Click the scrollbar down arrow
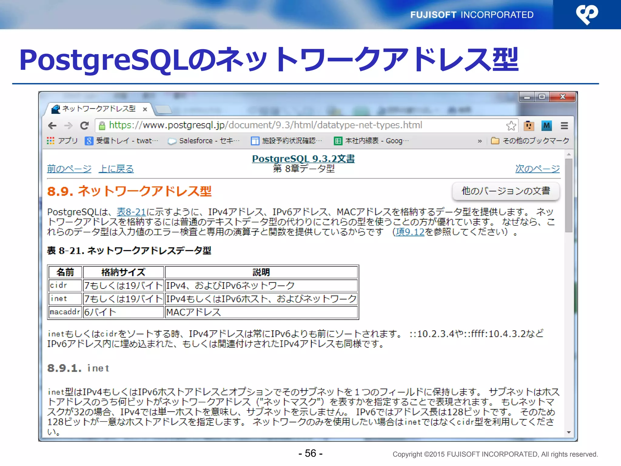Viewport: 621px width, 466px height. [x=569, y=432]
